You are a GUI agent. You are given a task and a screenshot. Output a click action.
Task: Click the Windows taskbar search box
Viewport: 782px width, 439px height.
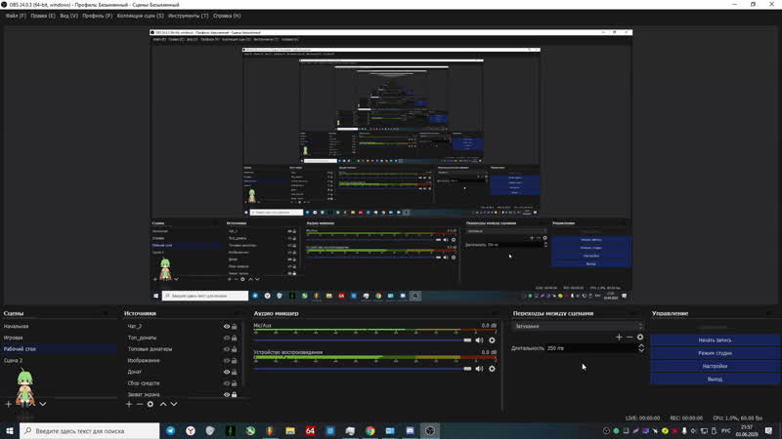pos(90,430)
